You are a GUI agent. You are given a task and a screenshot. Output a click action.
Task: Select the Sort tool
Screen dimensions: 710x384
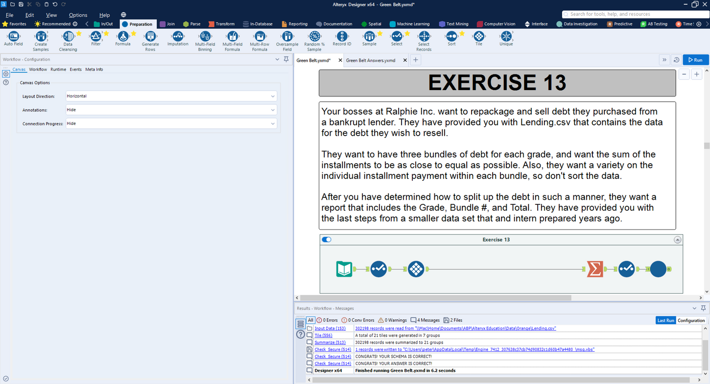(x=451, y=39)
